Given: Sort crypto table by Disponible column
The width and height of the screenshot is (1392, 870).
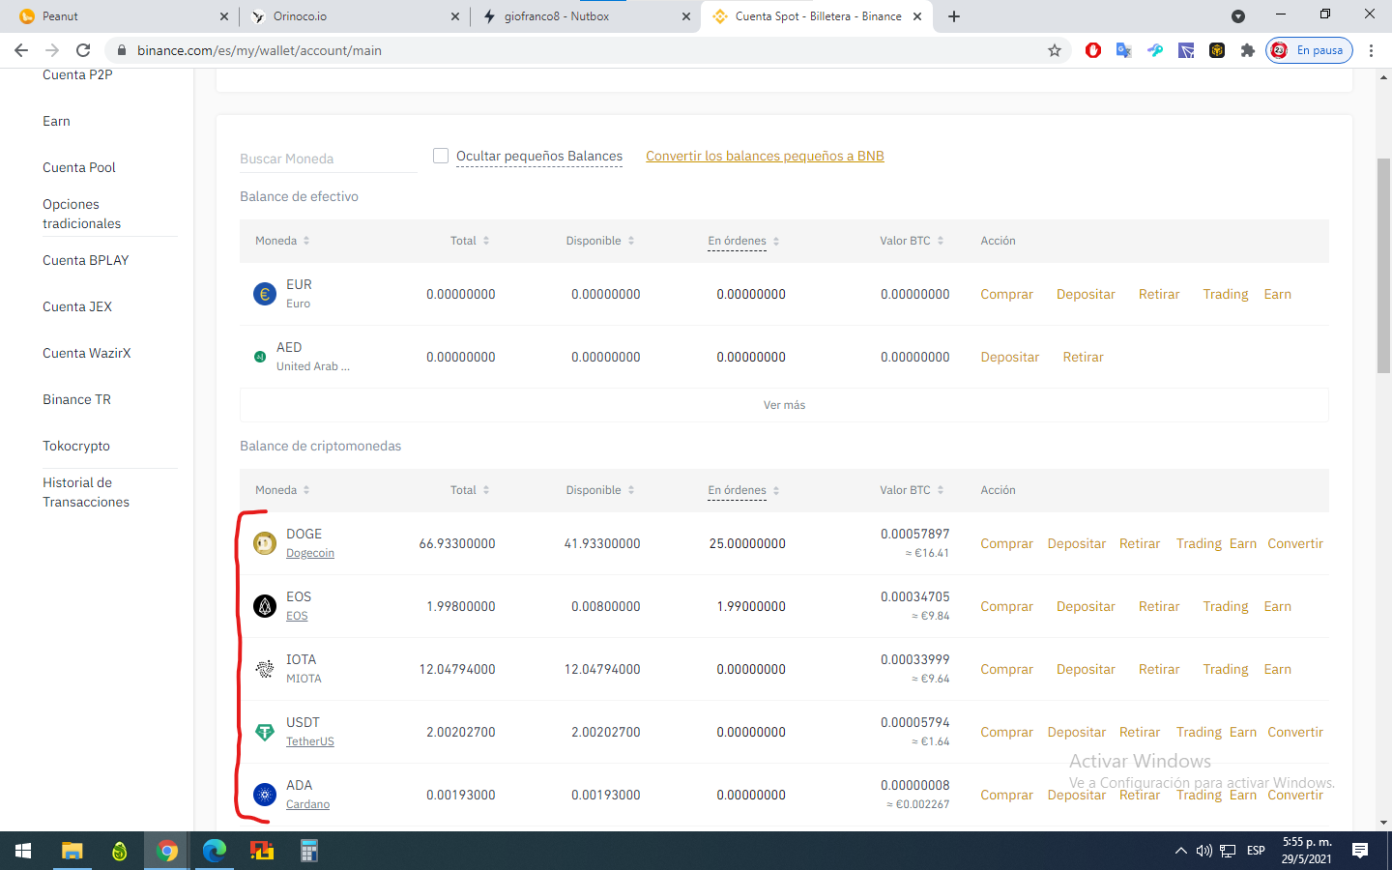Looking at the screenshot, I should point(600,490).
